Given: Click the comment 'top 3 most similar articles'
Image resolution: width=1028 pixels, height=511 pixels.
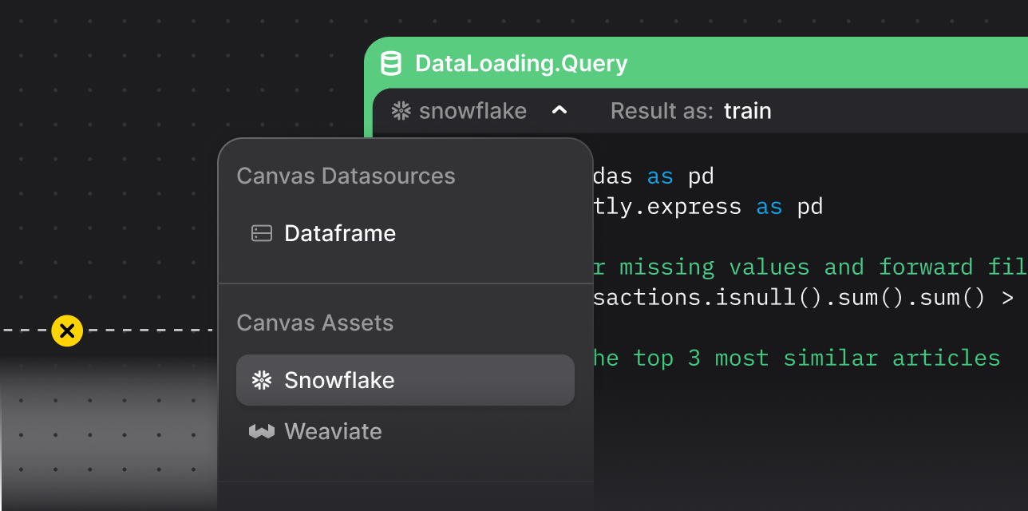Looking at the screenshot, I should 797,358.
